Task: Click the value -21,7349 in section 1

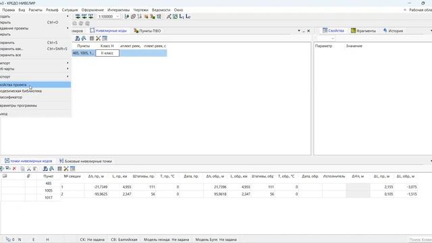Action: [101, 187]
